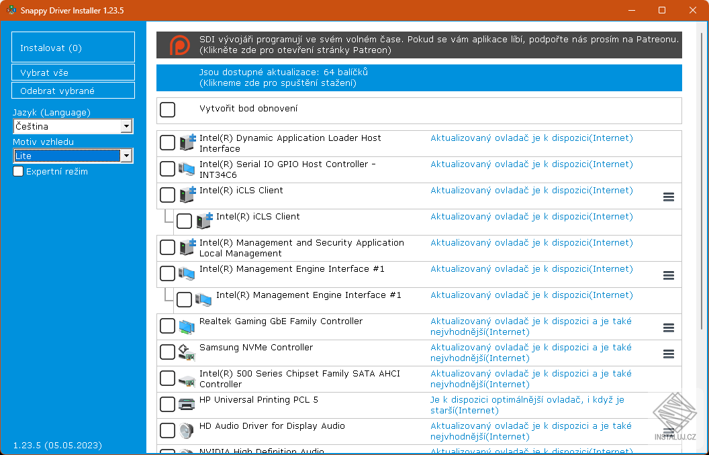Click the status link for Intel Dynamic Application Loader
Viewport: 709px width, 455px height.
click(531, 138)
